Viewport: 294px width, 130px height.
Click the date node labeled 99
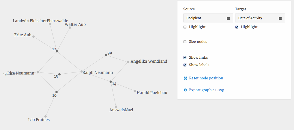click(106, 55)
